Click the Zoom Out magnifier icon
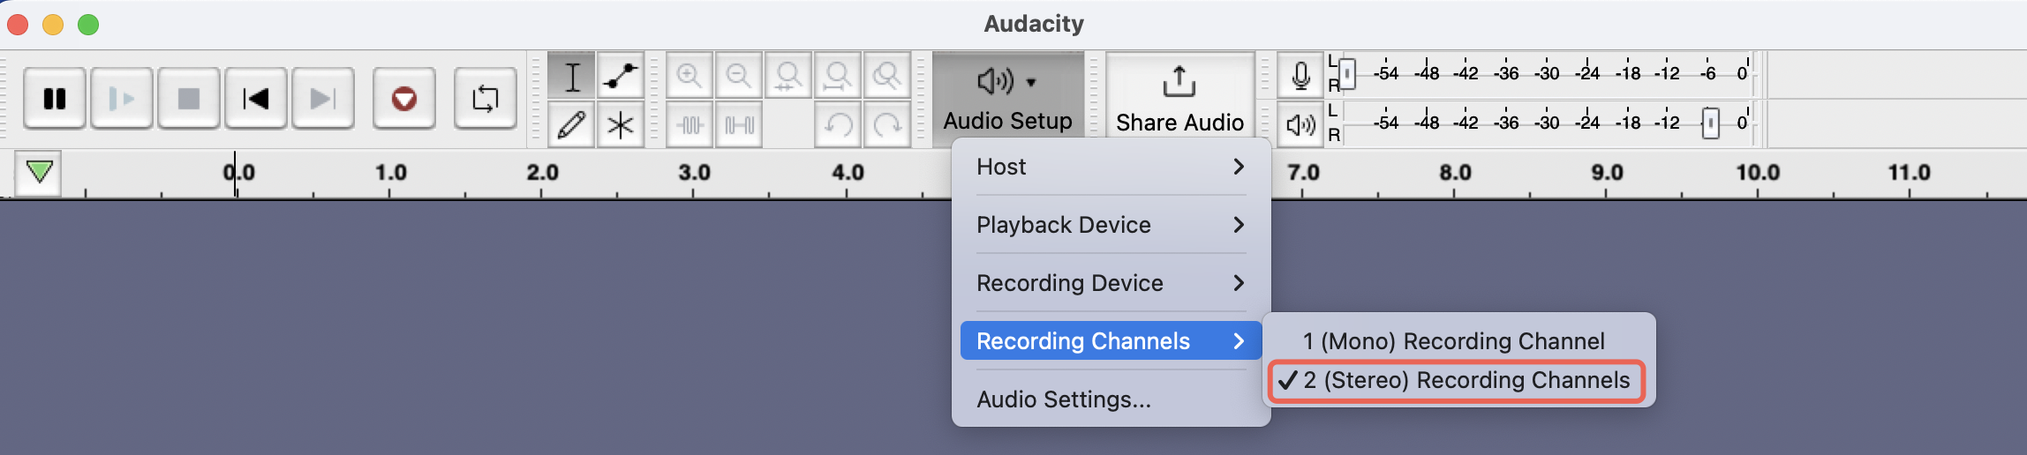The image size is (2027, 455). tap(739, 76)
